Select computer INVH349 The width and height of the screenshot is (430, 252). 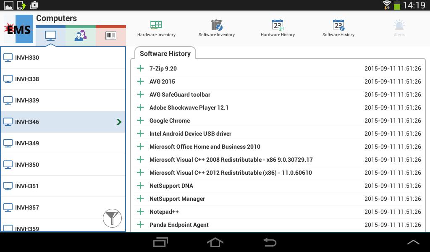63,143
